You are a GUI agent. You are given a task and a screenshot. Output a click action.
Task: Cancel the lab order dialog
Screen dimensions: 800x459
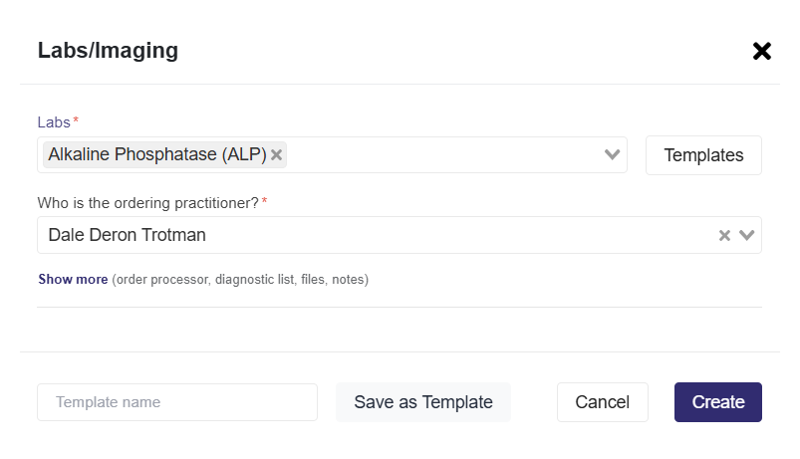coord(602,402)
